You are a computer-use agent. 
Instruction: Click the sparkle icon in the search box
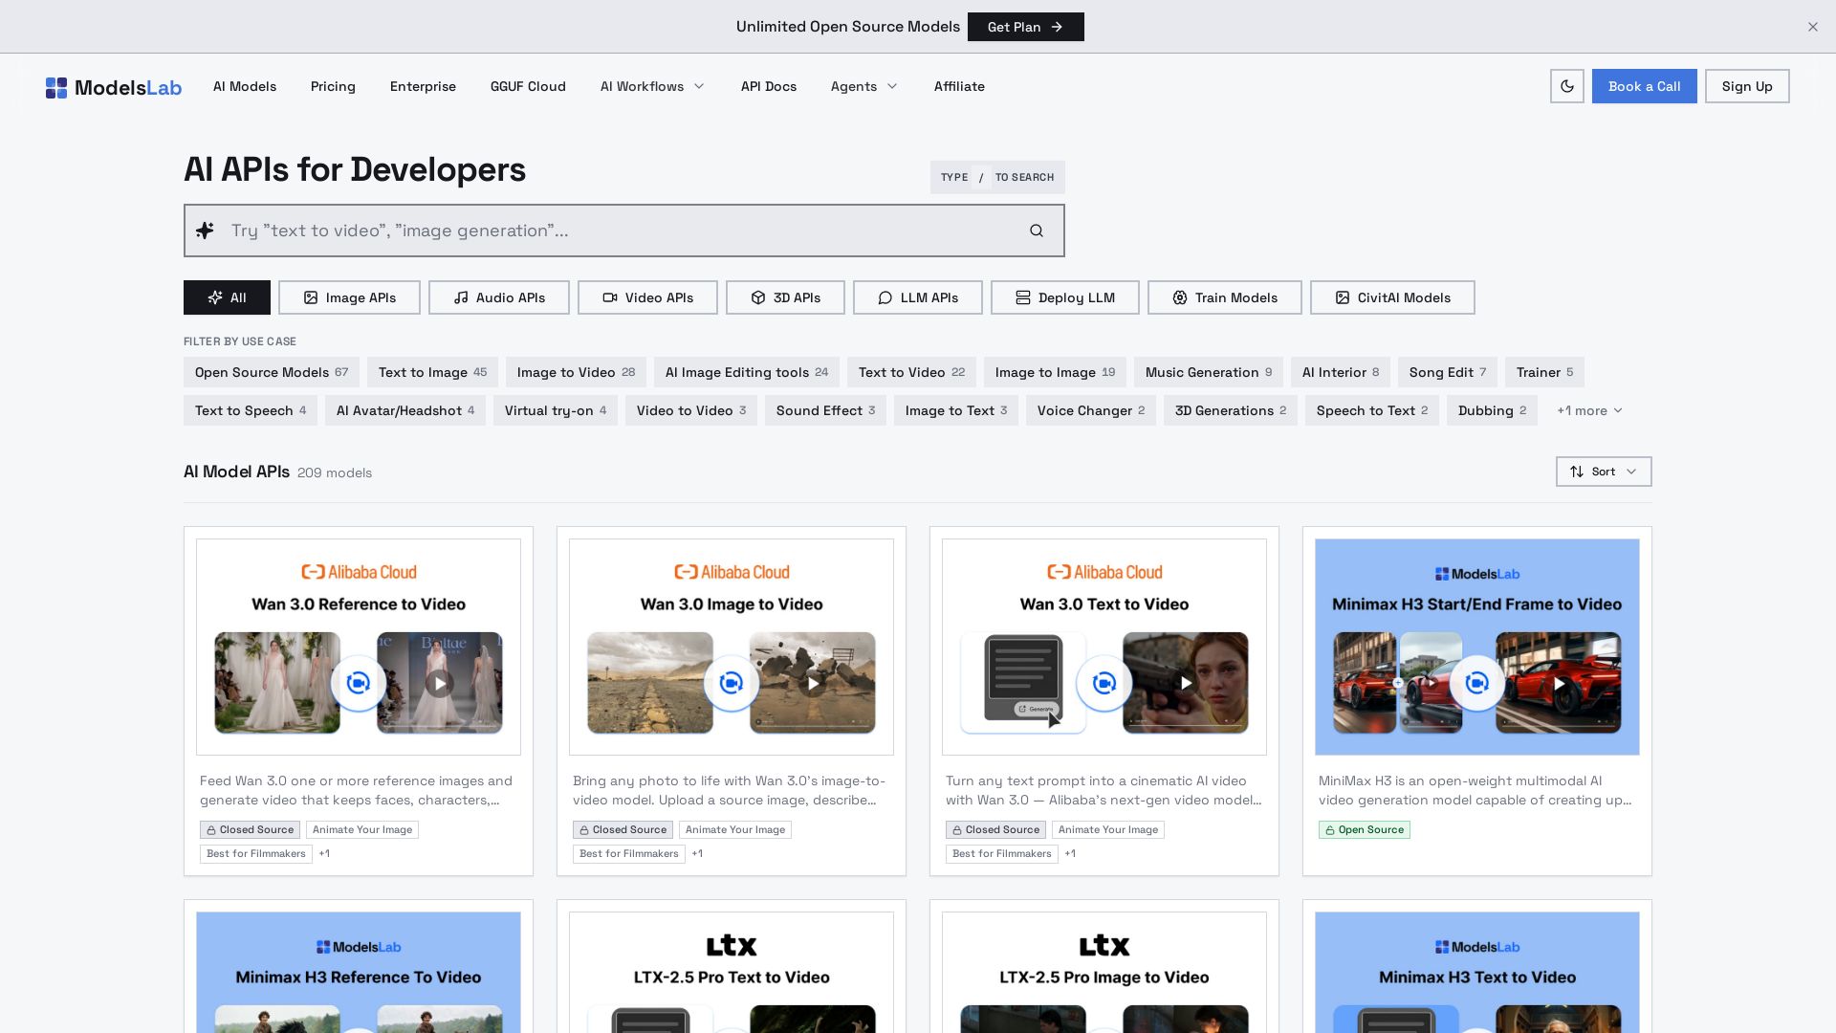(x=205, y=231)
